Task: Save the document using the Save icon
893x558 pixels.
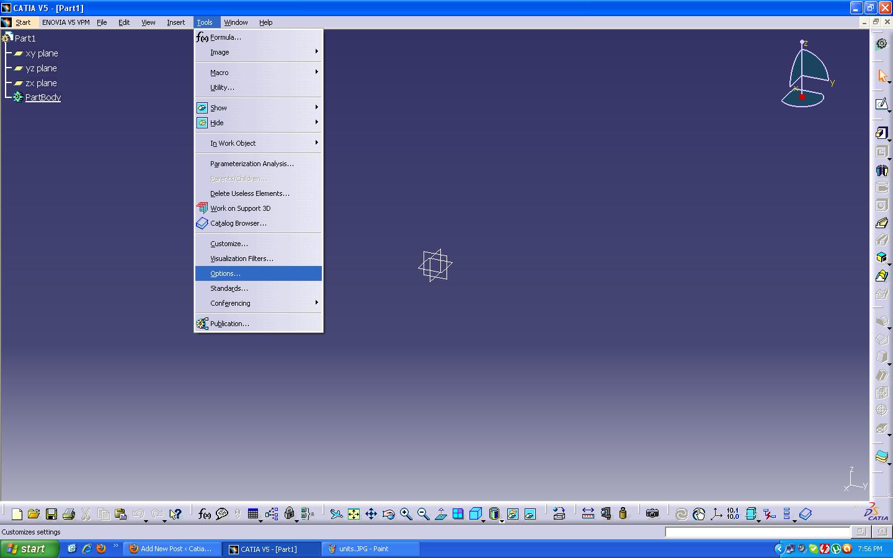Action: click(x=51, y=514)
